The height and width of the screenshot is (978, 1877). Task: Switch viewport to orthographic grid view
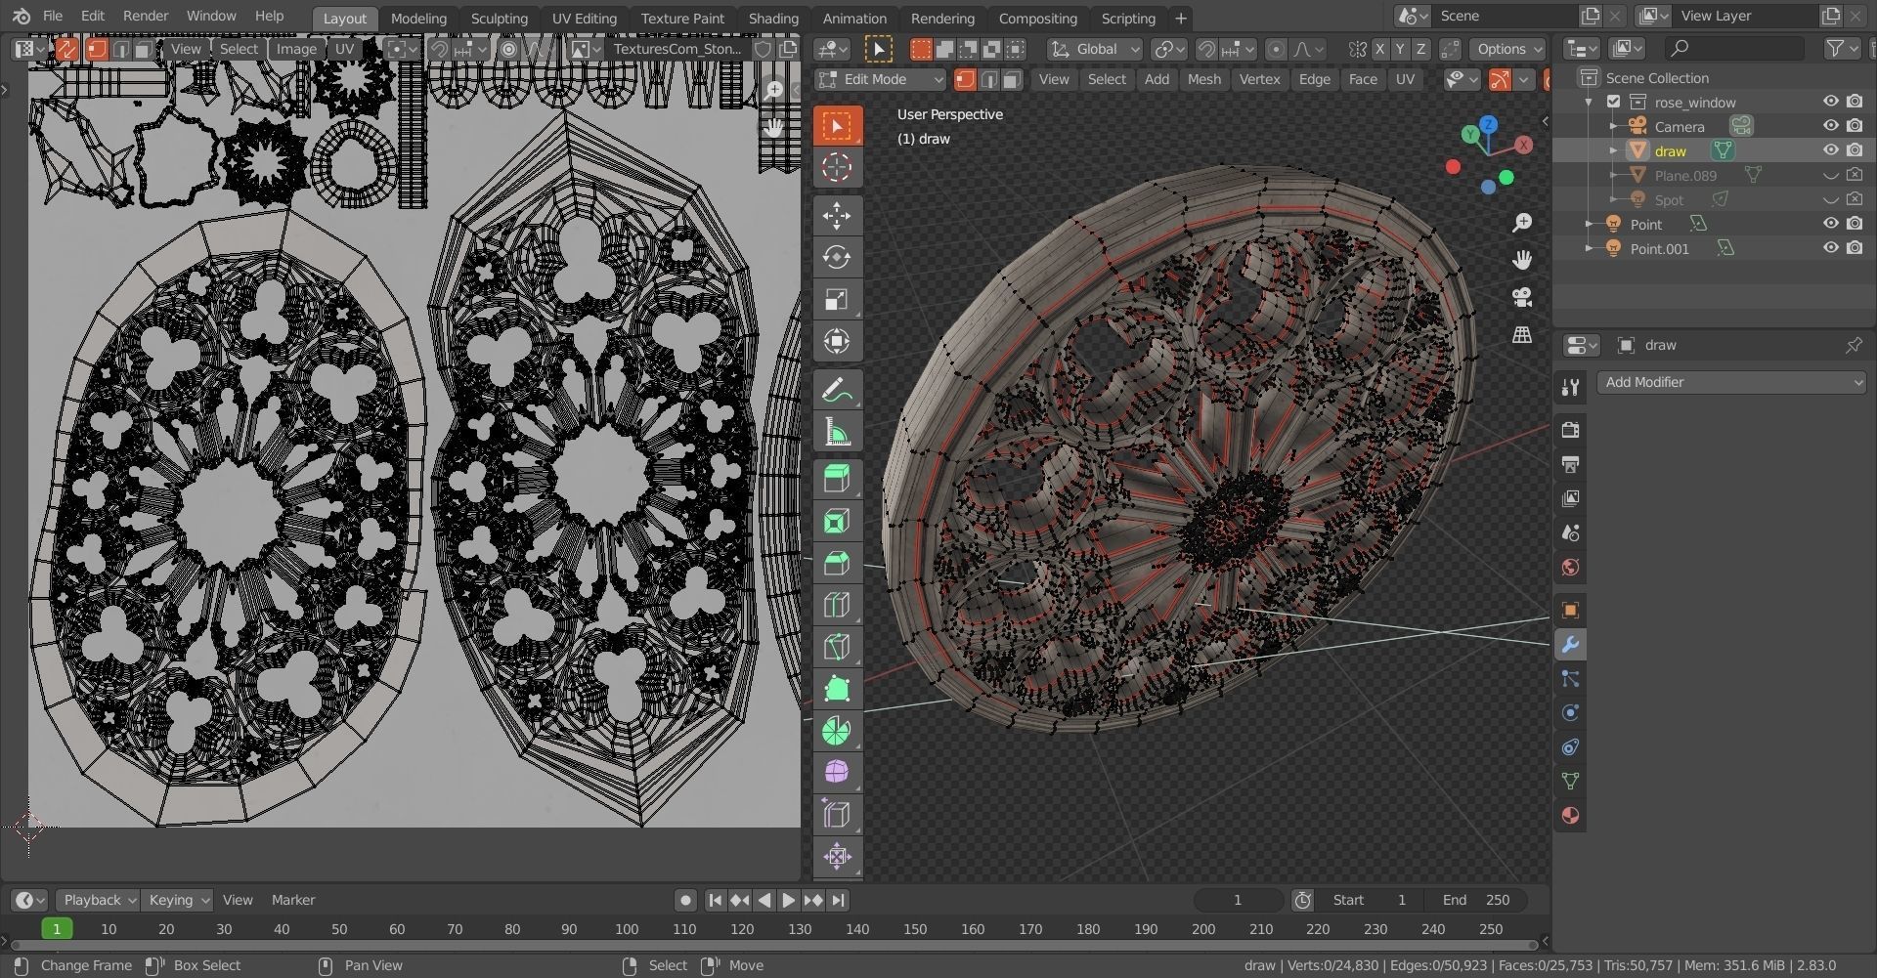[1522, 334]
